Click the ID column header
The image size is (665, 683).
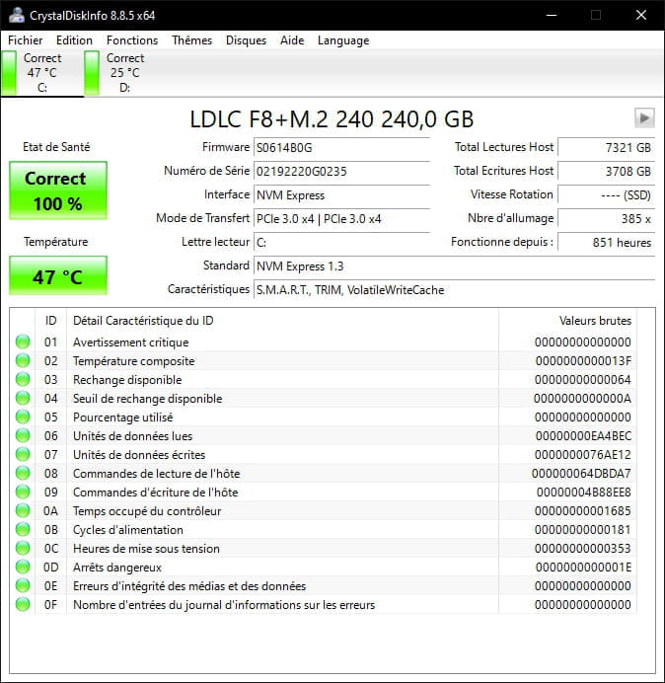[x=50, y=321]
